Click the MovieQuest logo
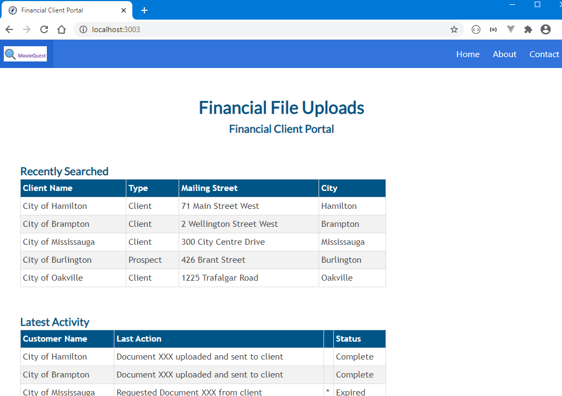The height and width of the screenshot is (396, 562). (x=25, y=54)
